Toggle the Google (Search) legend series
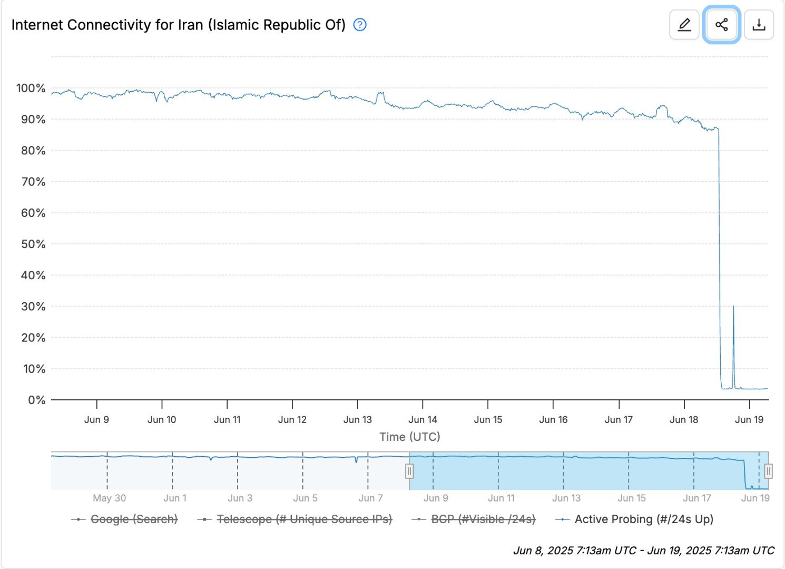 click(x=124, y=519)
